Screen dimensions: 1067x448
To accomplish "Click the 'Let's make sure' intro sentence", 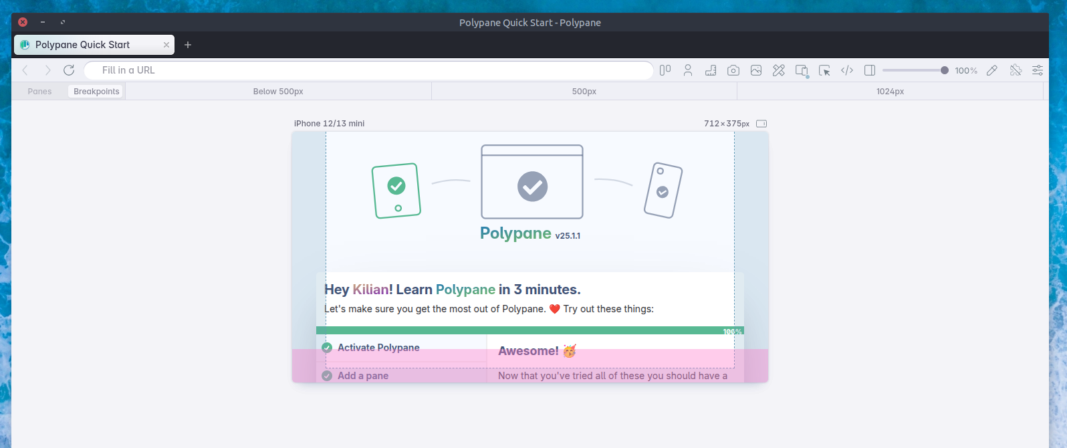I will click(x=489, y=309).
